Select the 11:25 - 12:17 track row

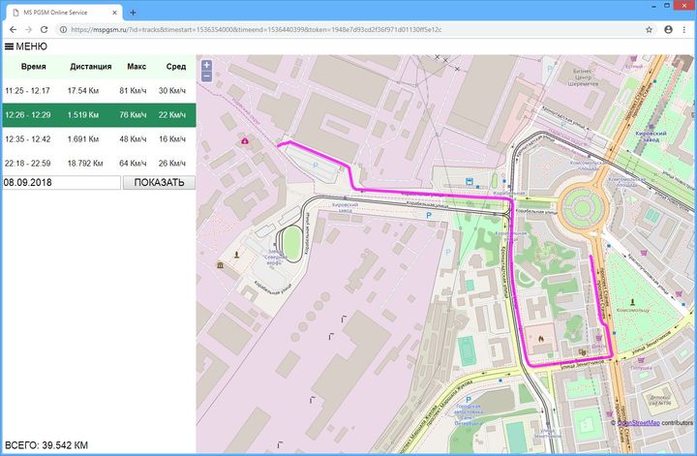[x=97, y=91]
